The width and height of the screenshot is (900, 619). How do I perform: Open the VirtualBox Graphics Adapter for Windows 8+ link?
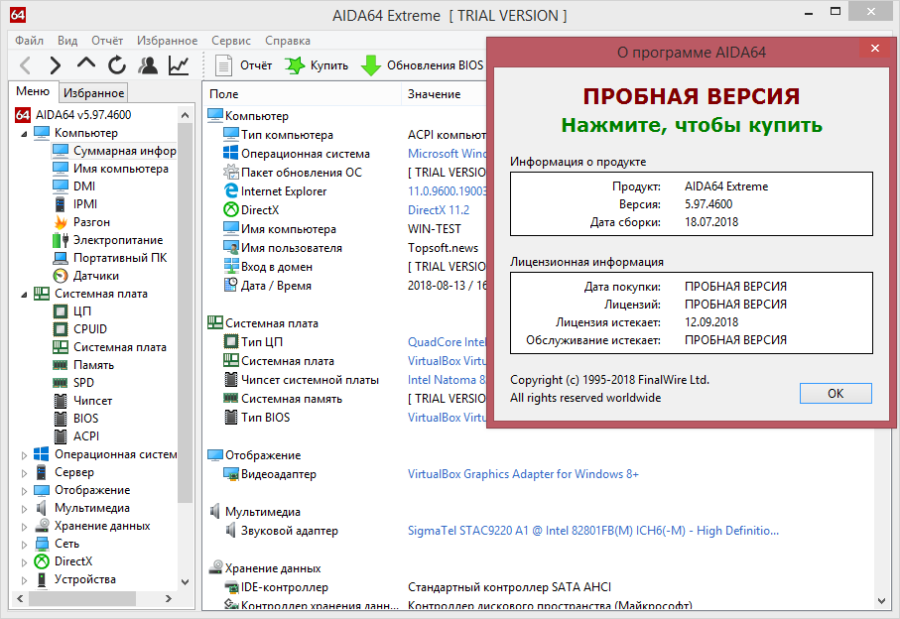(523, 474)
